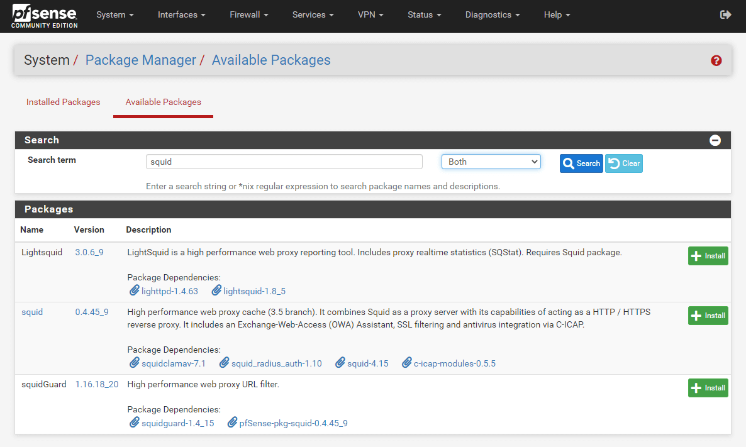The height and width of the screenshot is (447, 746).
Task: Install the Lightsquid package
Action: pyautogui.click(x=708, y=256)
